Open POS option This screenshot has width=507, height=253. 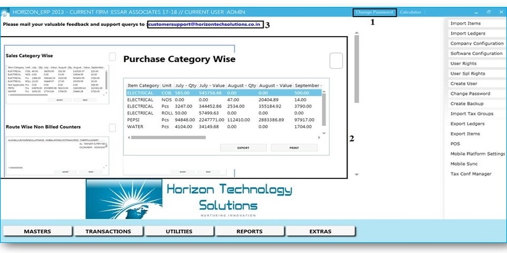tap(475, 144)
